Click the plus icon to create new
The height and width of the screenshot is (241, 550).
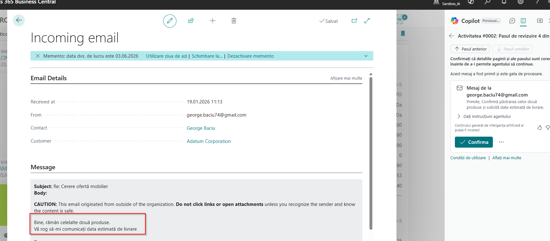click(213, 21)
